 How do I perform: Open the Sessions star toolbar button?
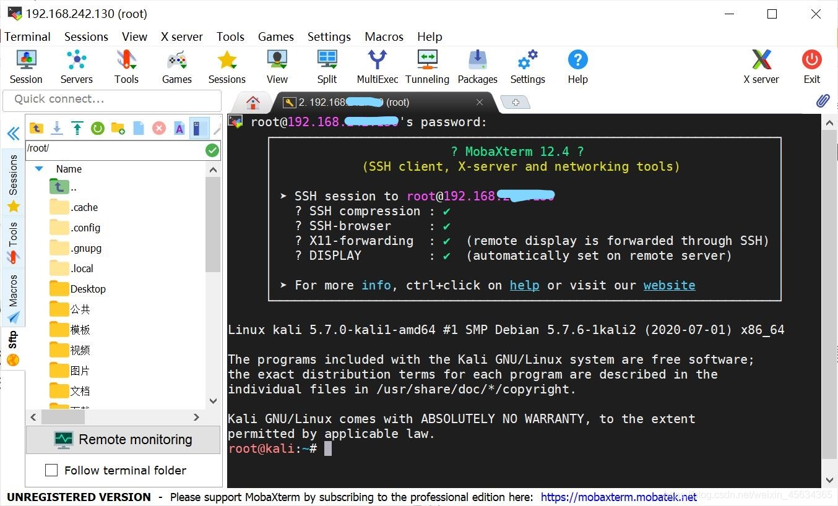click(x=227, y=67)
